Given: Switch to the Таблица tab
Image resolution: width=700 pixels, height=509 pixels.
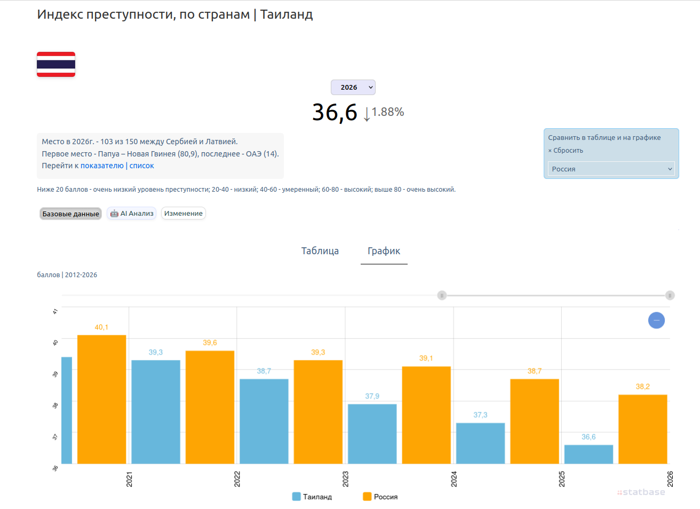Looking at the screenshot, I should tap(320, 251).
